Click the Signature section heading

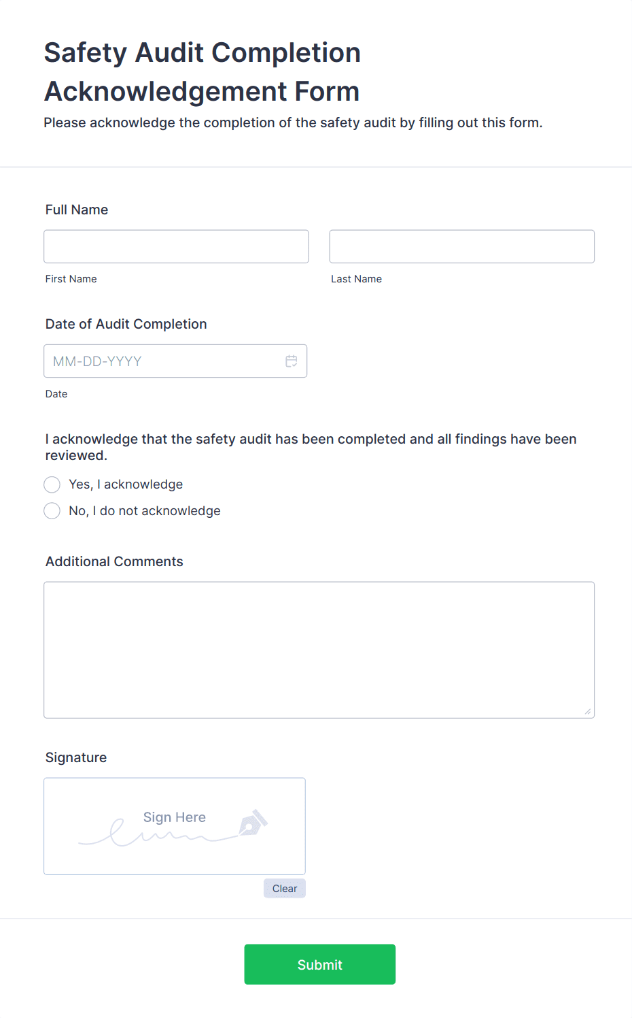(75, 757)
